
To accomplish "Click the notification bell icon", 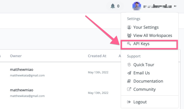I will click(x=113, y=6).
